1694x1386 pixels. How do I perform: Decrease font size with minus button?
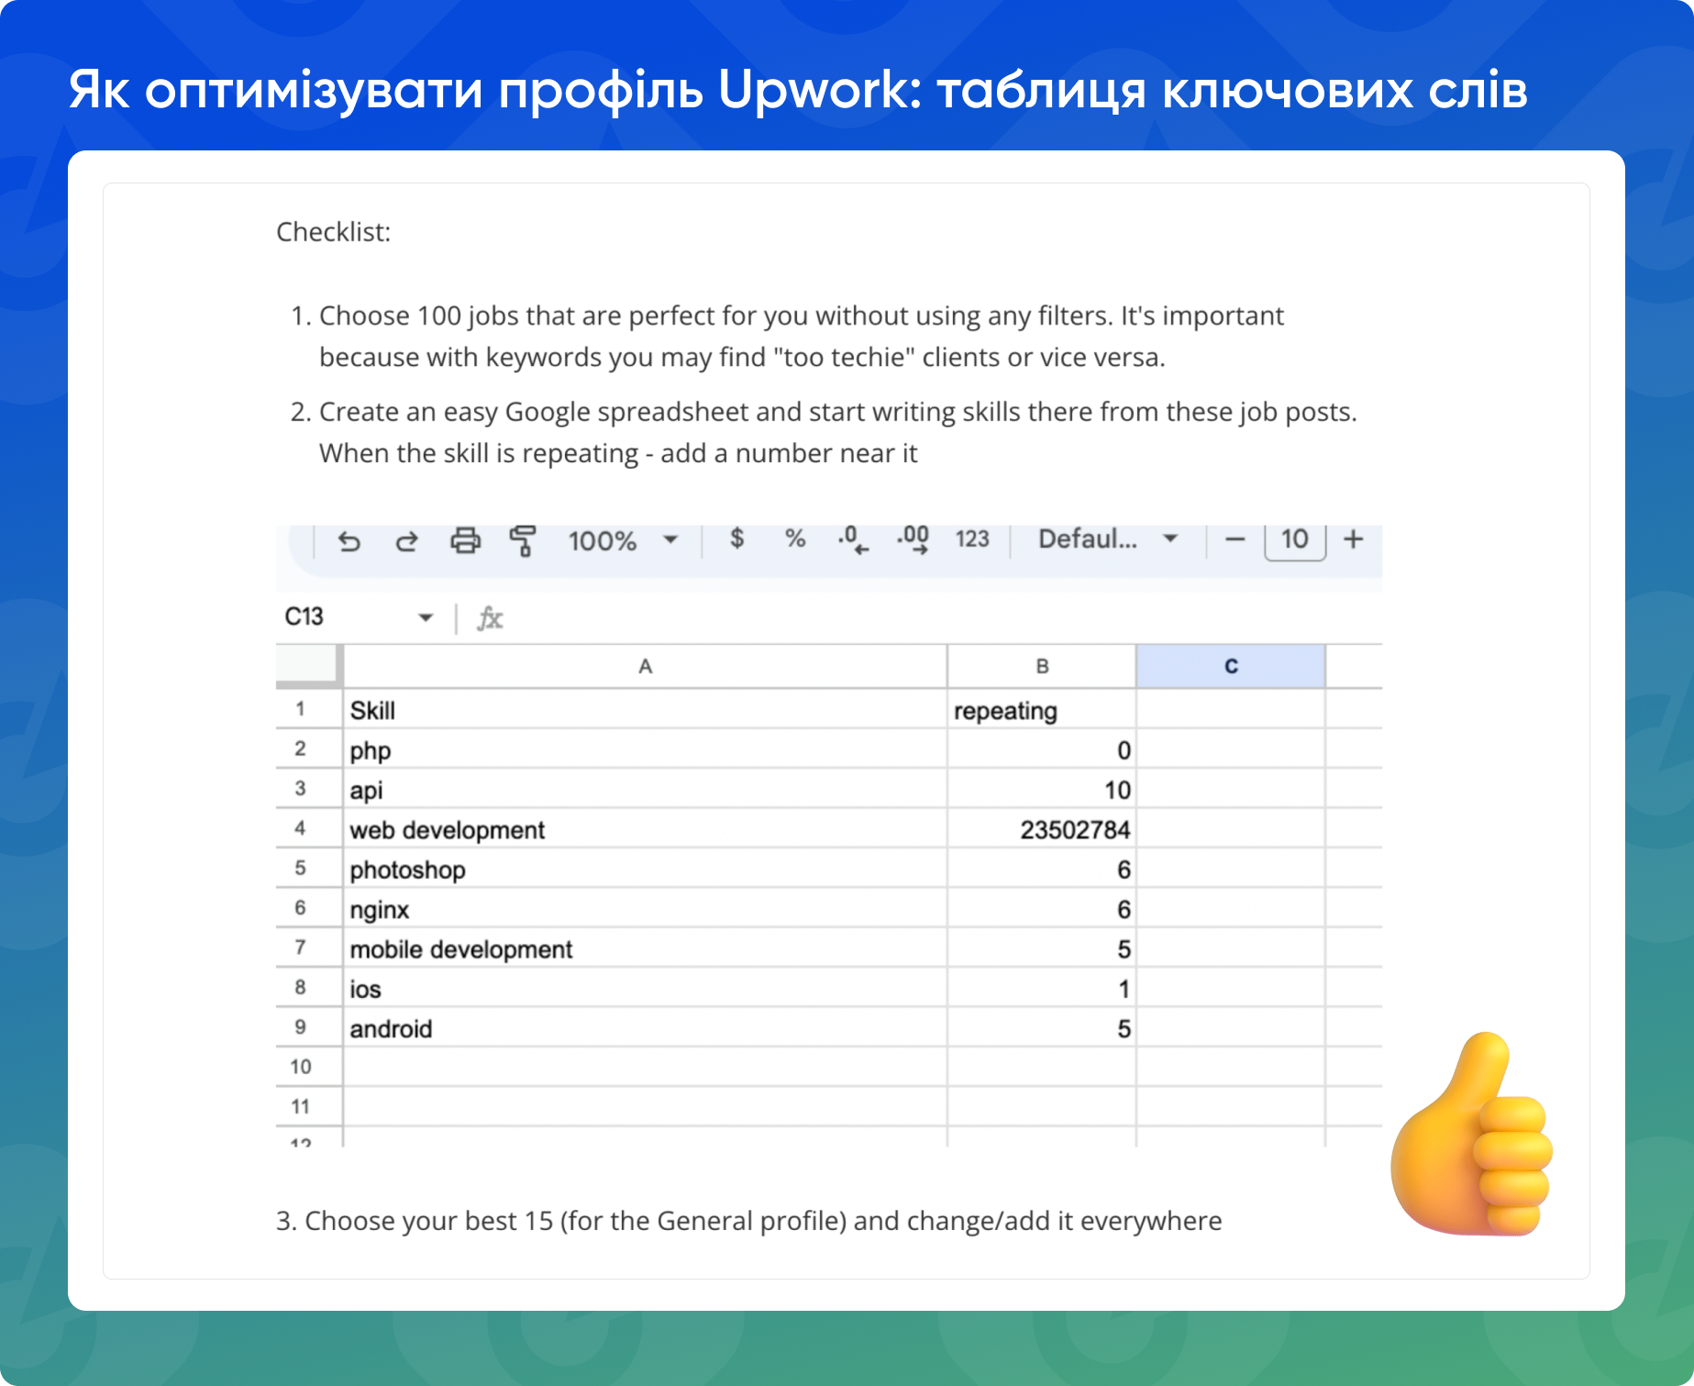tap(1234, 539)
